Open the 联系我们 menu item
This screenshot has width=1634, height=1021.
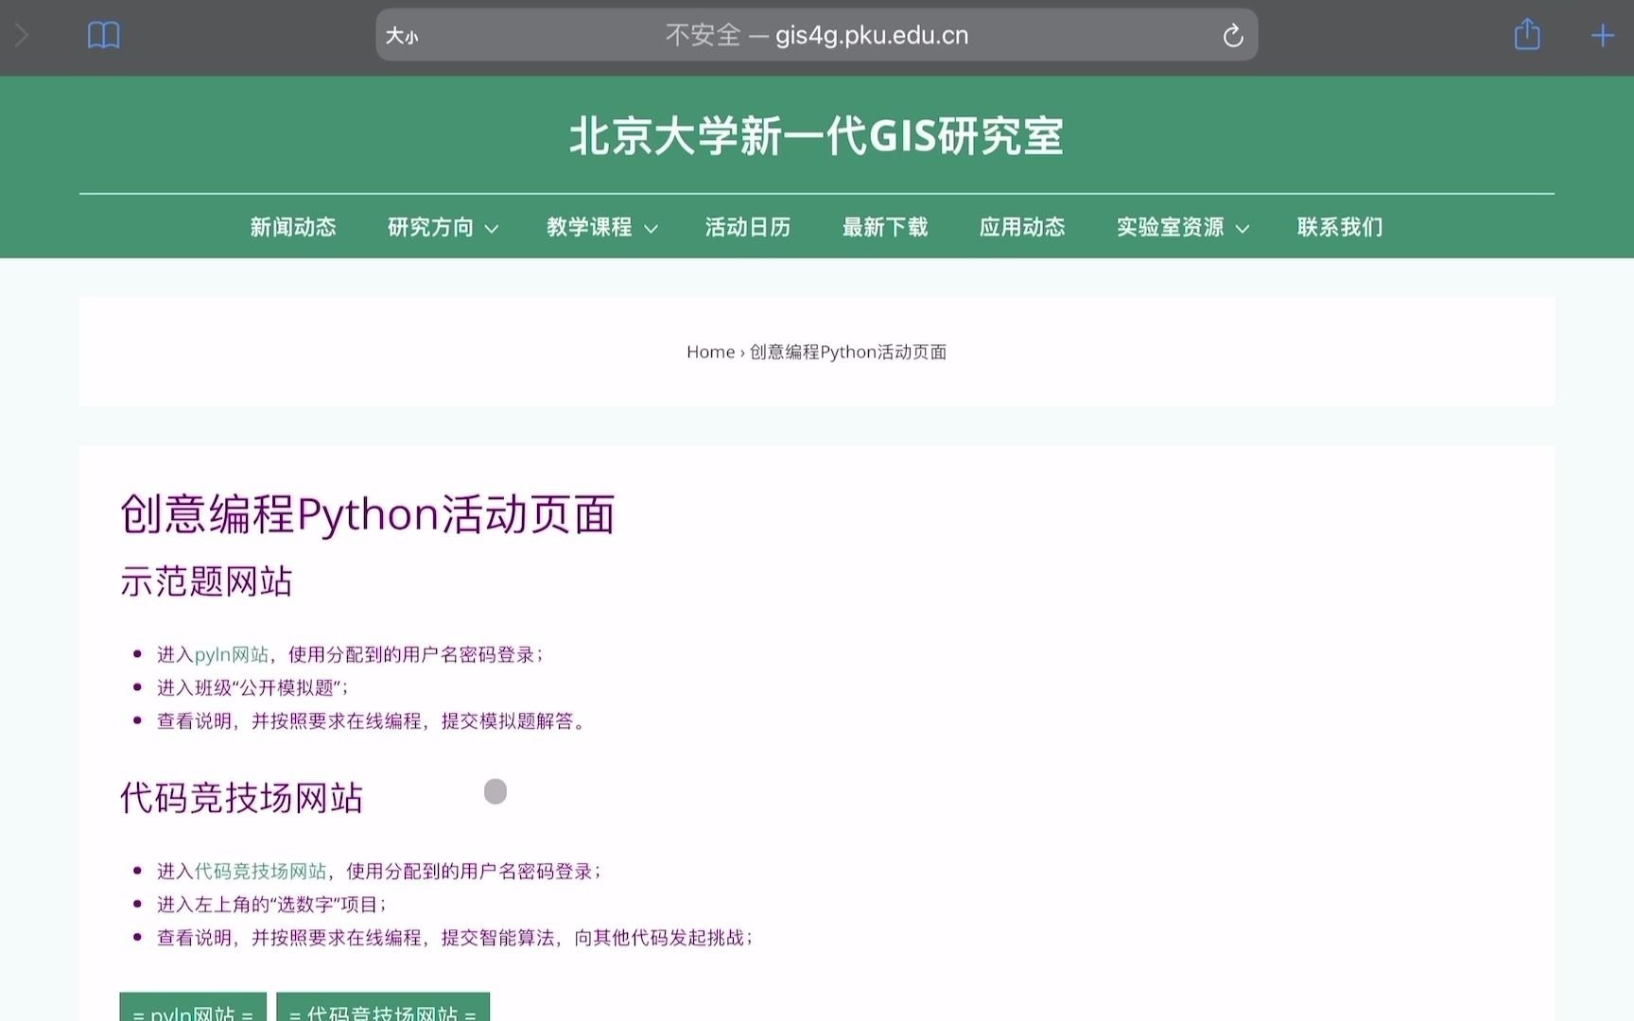pyautogui.click(x=1340, y=227)
